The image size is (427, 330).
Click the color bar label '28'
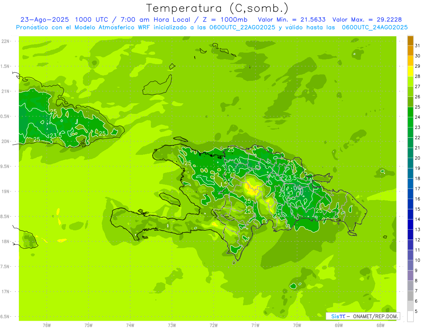[417, 76]
